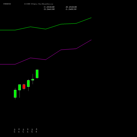Select the 23 Apr green candlestick
This screenshot has height=137, width=137.
pyautogui.click(x=15, y=94)
